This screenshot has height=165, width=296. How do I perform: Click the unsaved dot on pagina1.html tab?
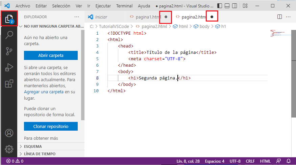coord(166,17)
